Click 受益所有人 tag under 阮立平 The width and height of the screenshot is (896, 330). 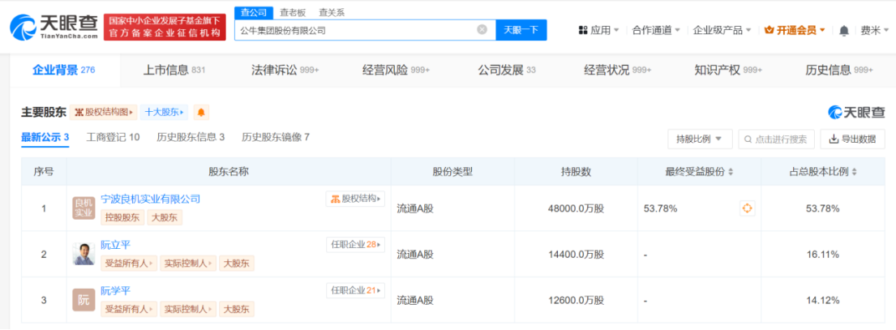click(x=129, y=264)
